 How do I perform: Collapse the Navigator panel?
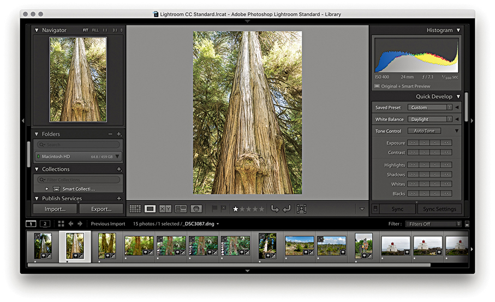37,31
